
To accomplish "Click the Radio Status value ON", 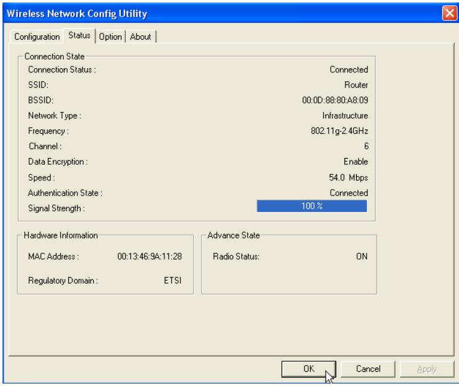I will tap(362, 257).
